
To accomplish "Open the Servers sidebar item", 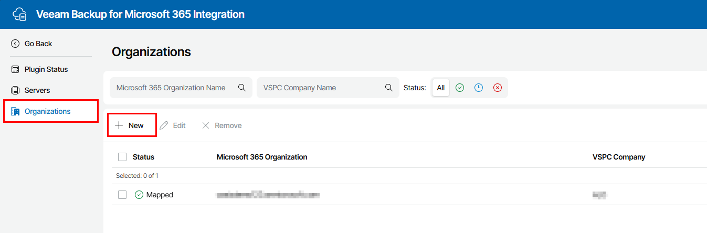I will pyautogui.click(x=37, y=90).
